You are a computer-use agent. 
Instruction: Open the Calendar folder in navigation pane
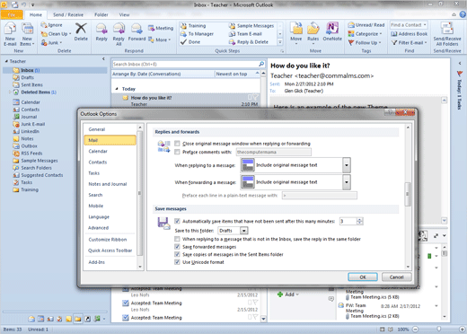tap(31, 102)
